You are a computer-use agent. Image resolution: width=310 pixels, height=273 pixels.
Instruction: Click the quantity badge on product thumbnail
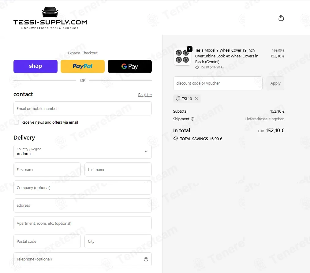190,49
